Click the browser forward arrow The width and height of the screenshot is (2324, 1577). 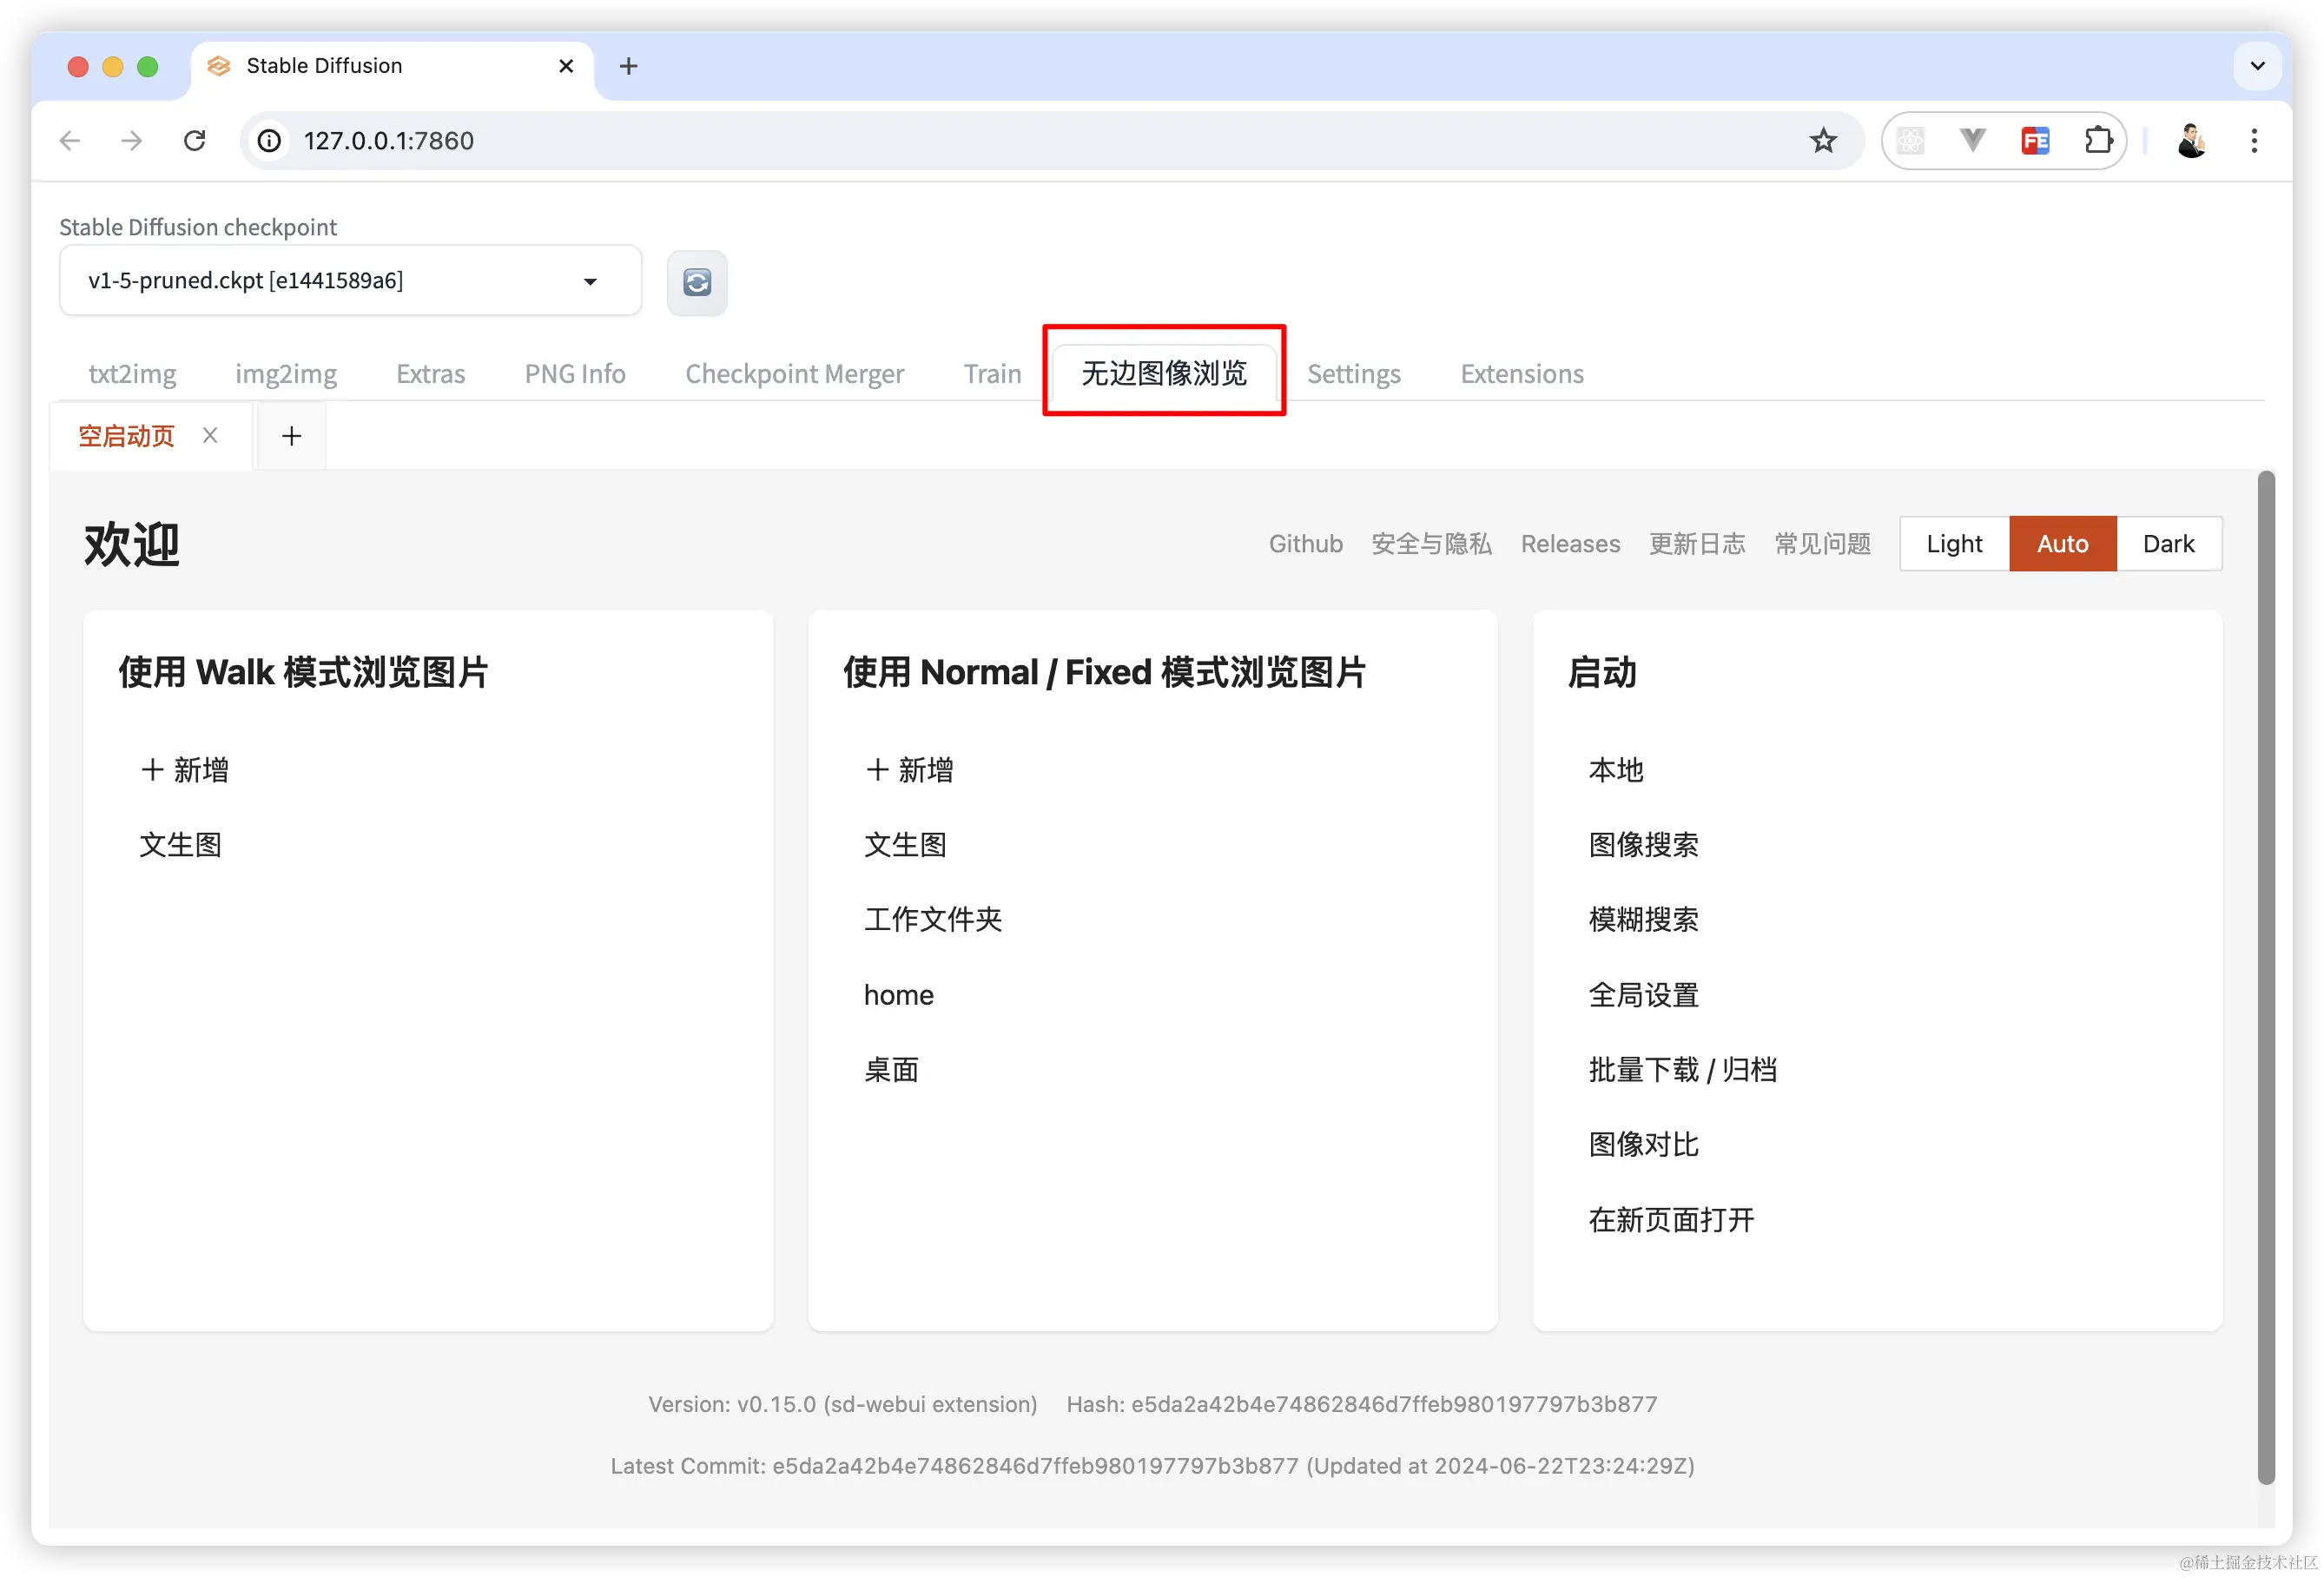coord(131,141)
